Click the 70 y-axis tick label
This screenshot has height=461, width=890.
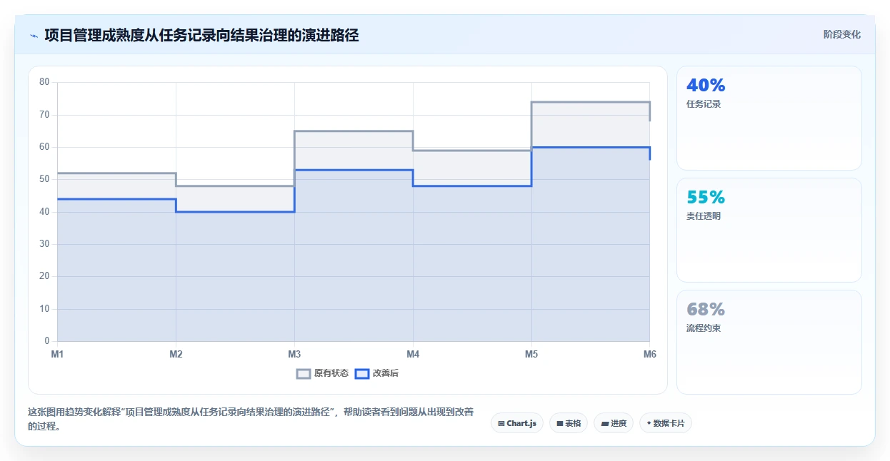point(44,114)
